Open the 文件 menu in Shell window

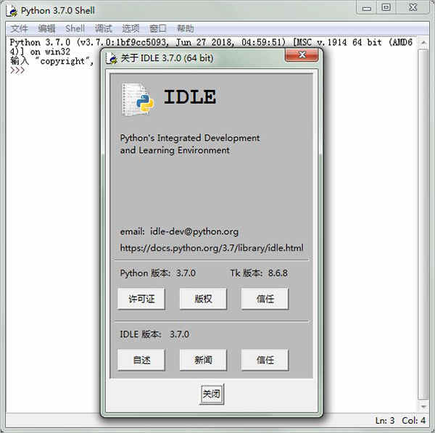click(19, 28)
